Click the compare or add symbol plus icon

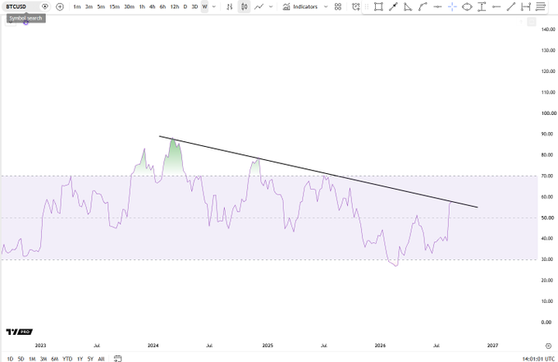(x=60, y=7)
